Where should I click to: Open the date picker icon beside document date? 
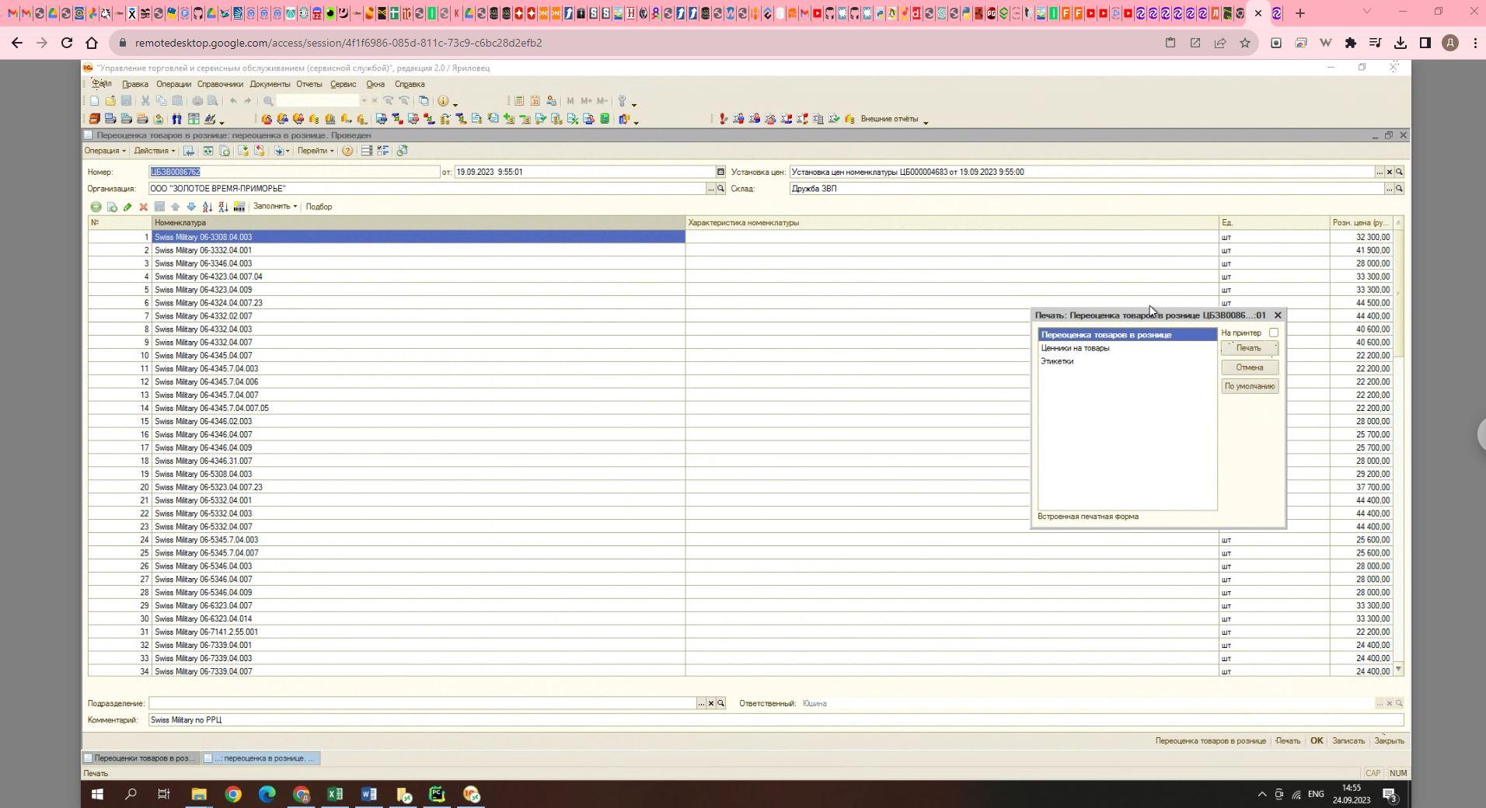[x=720, y=172]
